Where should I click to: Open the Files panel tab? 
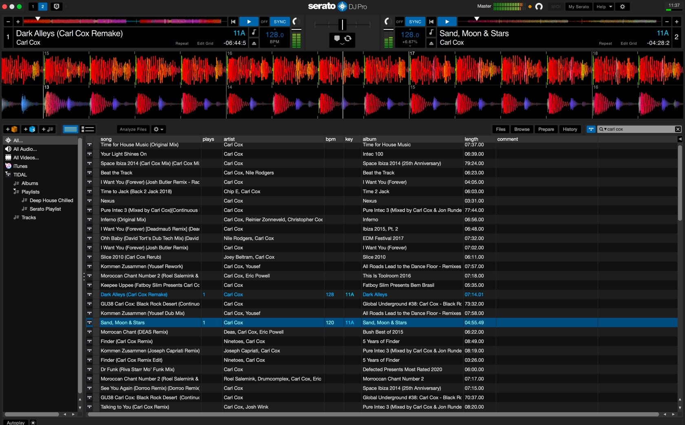500,129
